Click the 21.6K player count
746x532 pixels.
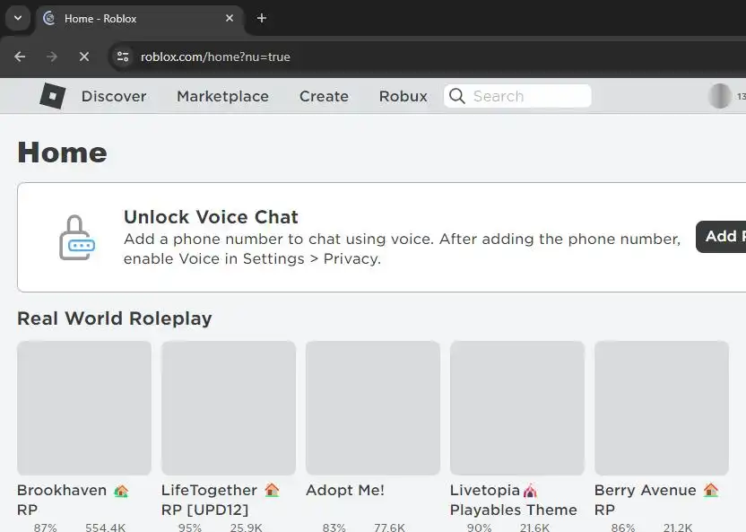coord(534,528)
